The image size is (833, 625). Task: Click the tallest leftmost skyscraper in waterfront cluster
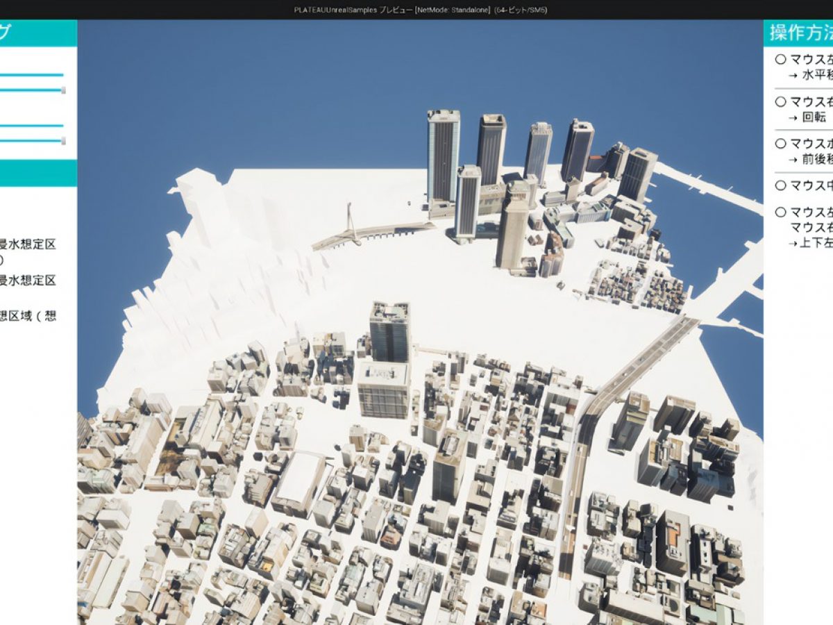443,156
